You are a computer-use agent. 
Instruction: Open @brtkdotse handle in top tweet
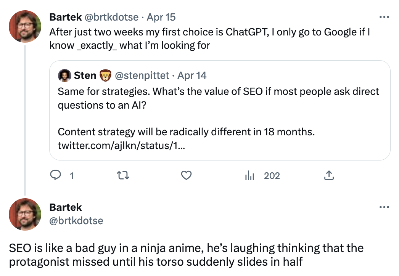click(111, 17)
